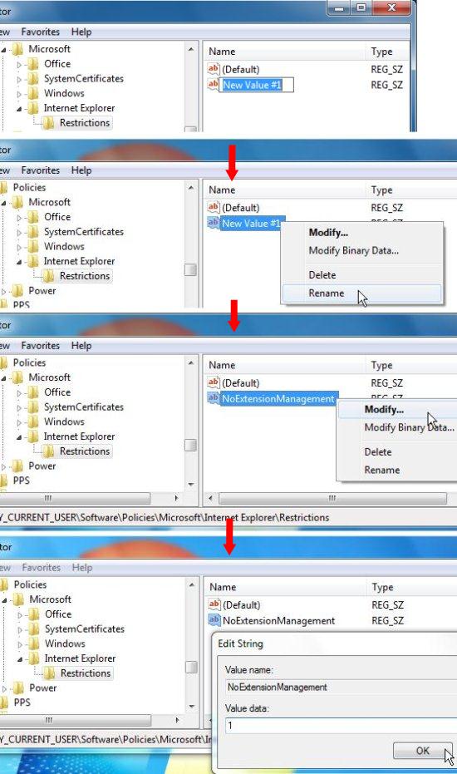Click the tree horizontal scrollbar in the Edit String screenshot
Screen dimensions: 457x774
coord(76,720)
